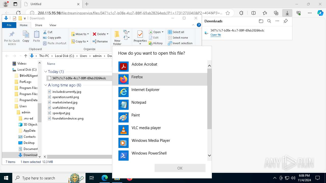The image size is (326, 183).
Task: Select speedput.jpg
Action: (x=61, y=113)
